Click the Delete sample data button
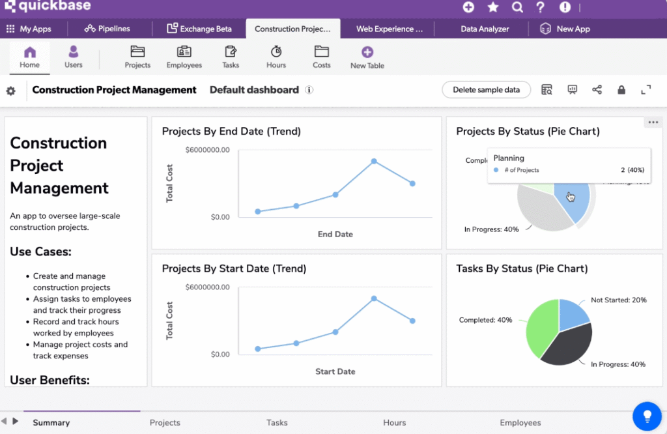This screenshot has height=434, width=667. [x=486, y=90]
